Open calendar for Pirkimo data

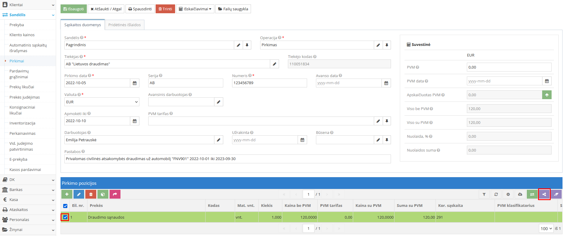[x=135, y=83]
